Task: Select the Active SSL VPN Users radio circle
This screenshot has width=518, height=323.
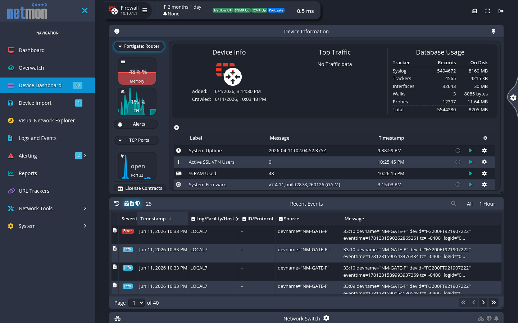Action: [x=458, y=162]
